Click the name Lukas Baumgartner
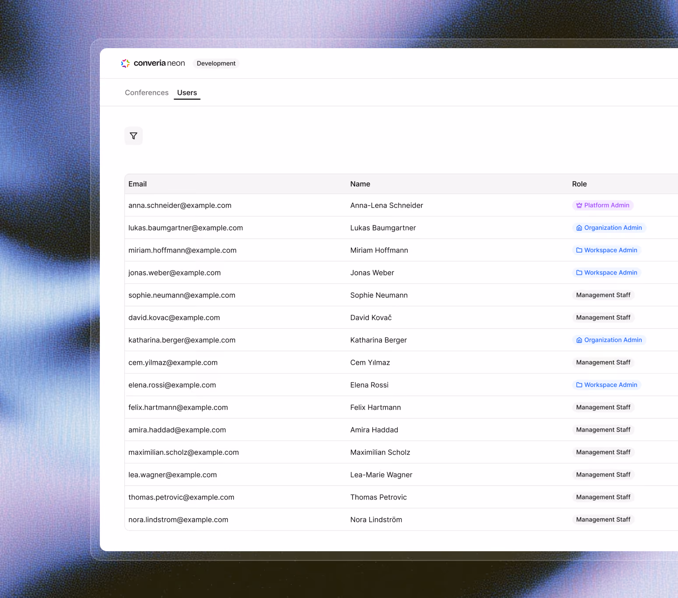Screen dimensions: 678x598 click(x=383, y=228)
